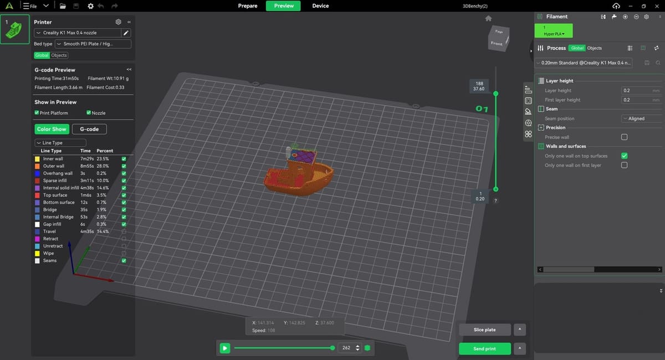Select the Others clover icon in sidebar
This screenshot has height=360, width=665.
point(528,134)
